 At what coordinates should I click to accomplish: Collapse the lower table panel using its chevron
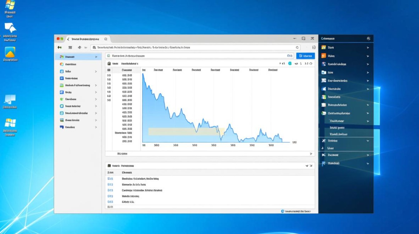click(307, 166)
